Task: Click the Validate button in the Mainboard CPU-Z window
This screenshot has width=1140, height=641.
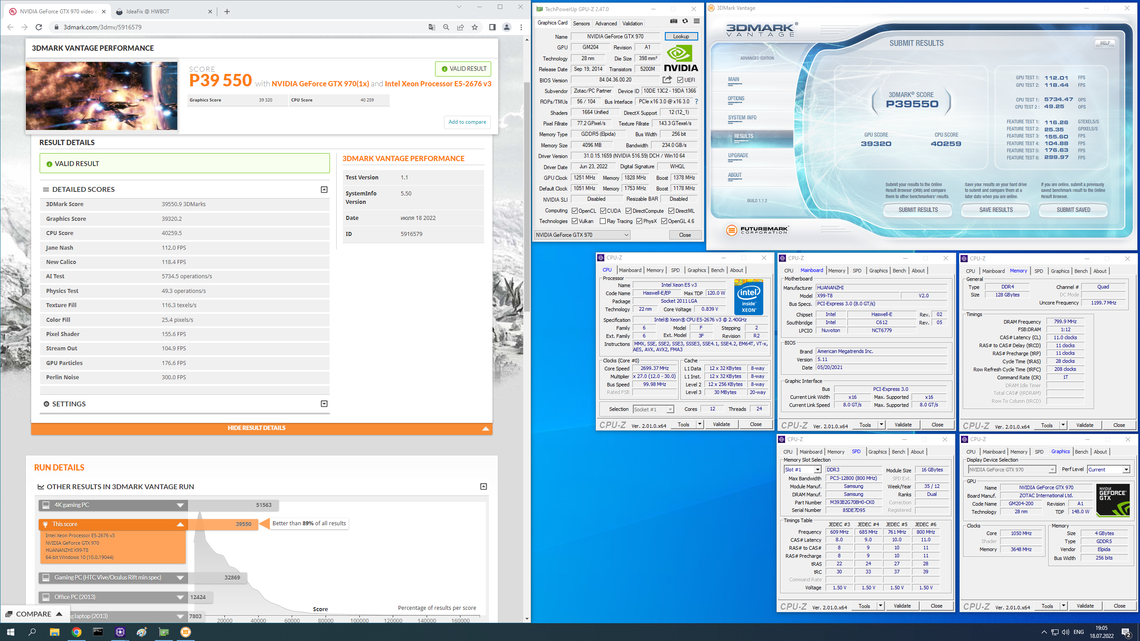Action: click(x=903, y=425)
